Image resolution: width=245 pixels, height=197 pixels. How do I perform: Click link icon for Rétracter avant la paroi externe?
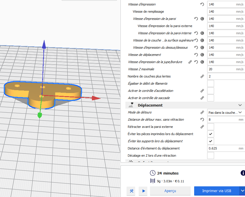202,127
